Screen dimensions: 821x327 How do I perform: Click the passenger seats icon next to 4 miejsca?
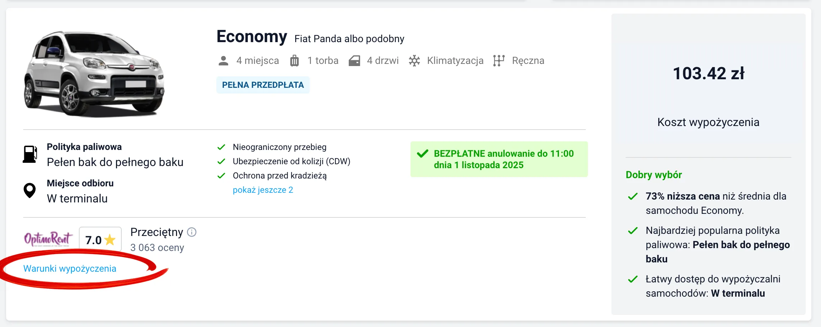[x=223, y=60]
